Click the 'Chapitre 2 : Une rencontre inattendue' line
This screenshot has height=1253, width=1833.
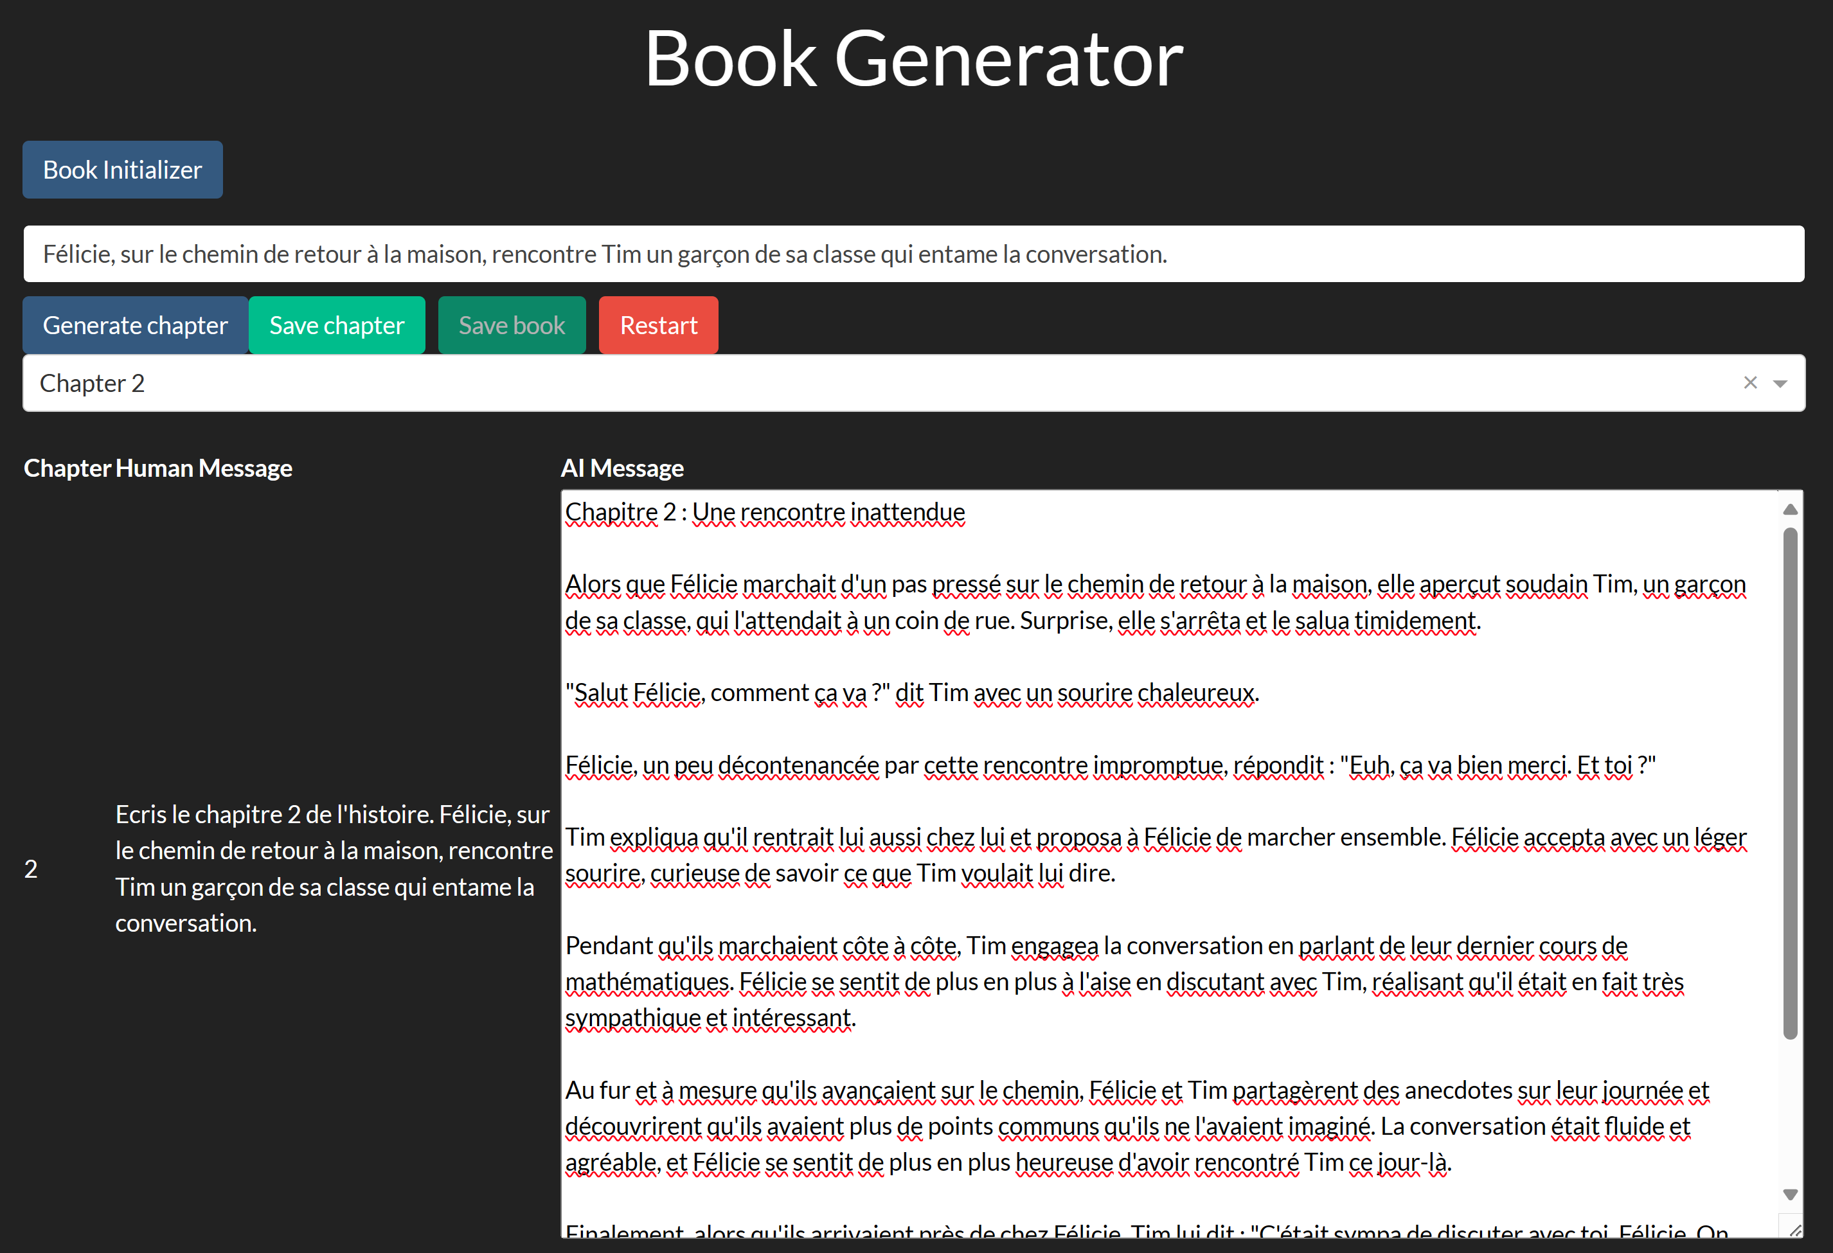click(x=764, y=513)
